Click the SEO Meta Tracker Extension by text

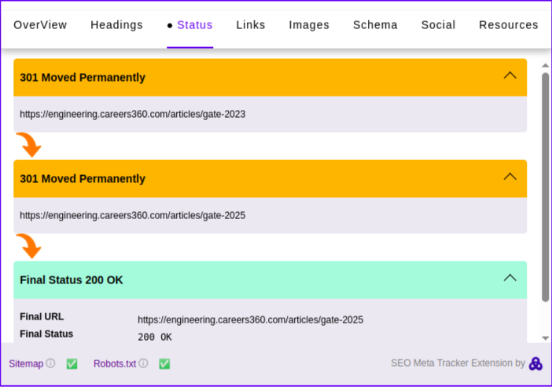(x=458, y=363)
